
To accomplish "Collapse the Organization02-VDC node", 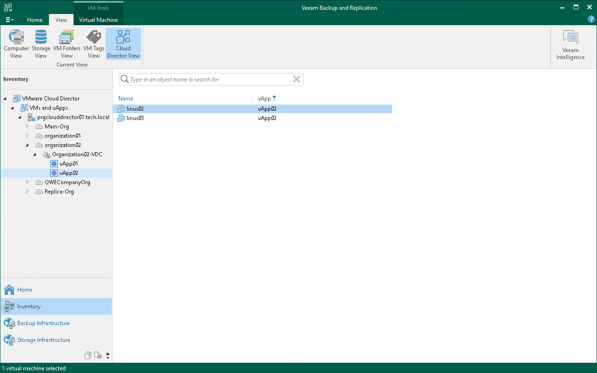I will pos(35,154).
